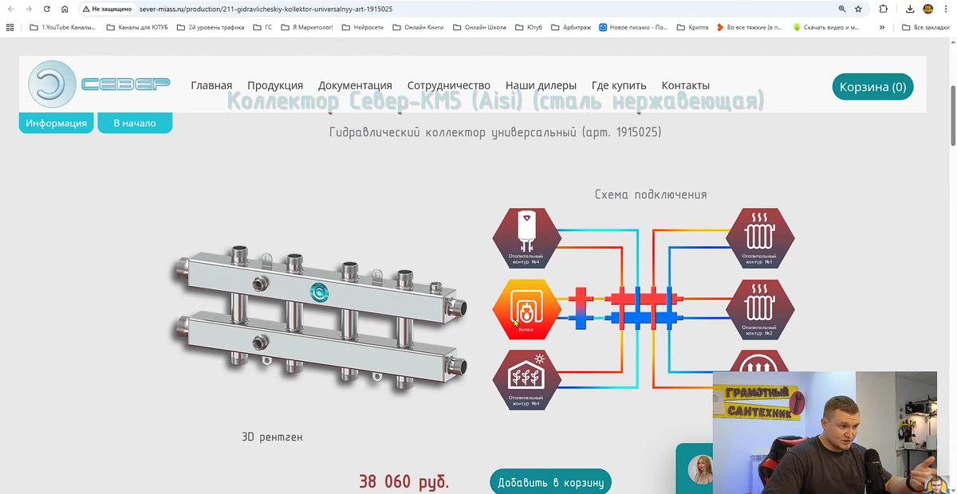Screen dimensions: 957x494
Task: Click the "Не защищено" site security indicator
Action: (106, 9)
